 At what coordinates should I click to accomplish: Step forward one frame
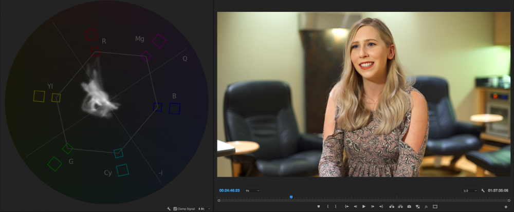tap(373, 206)
